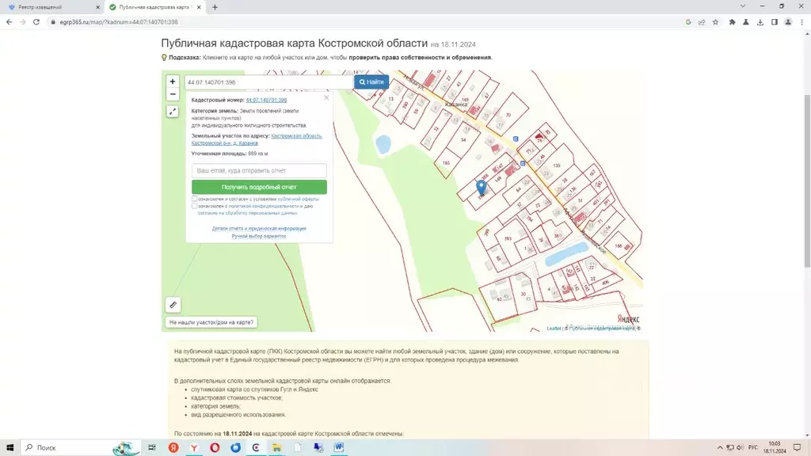The width and height of the screenshot is (811, 456).
Task: Switch РУС keyboard language indicator
Action: (x=753, y=447)
